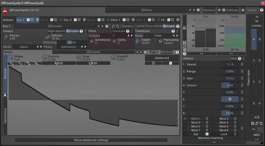Open Machine learning

pyautogui.click(x=211, y=138)
